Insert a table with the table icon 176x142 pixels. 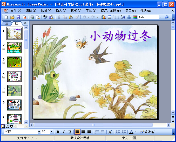tap(110, 17)
